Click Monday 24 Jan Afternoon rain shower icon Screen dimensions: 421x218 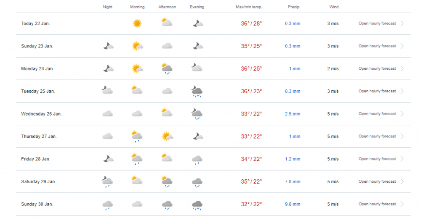(167, 68)
